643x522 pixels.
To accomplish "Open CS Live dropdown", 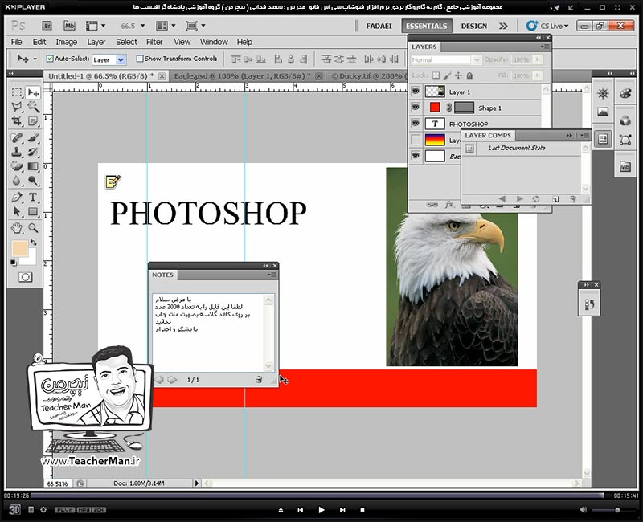I will tap(548, 26).
